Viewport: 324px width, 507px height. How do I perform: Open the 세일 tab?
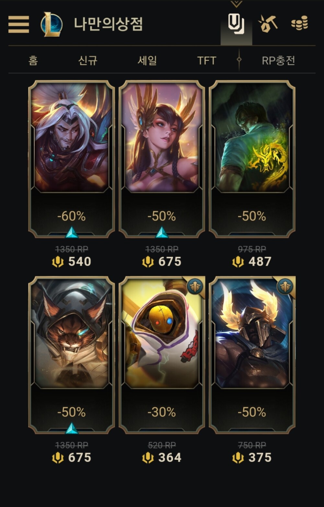click(147, 61)
